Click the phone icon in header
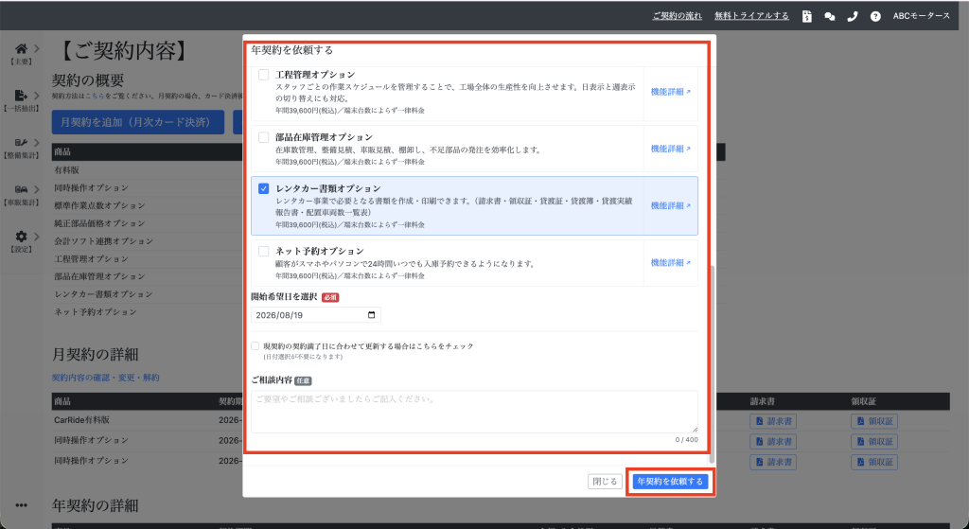Image resolution: width=969 pixels, height=529 pixels. point(853,17)
